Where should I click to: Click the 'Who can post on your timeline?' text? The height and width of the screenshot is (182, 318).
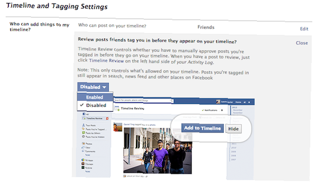tap(112, 26)
